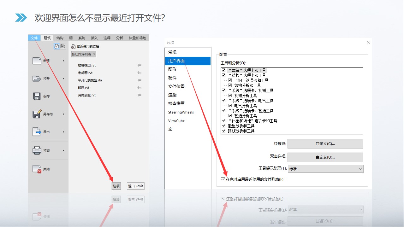Image resolution: width=404 pixels, height=227 pixels.
Task: Expand the 另存为 submenu arrow
Action: click(63, 114)
